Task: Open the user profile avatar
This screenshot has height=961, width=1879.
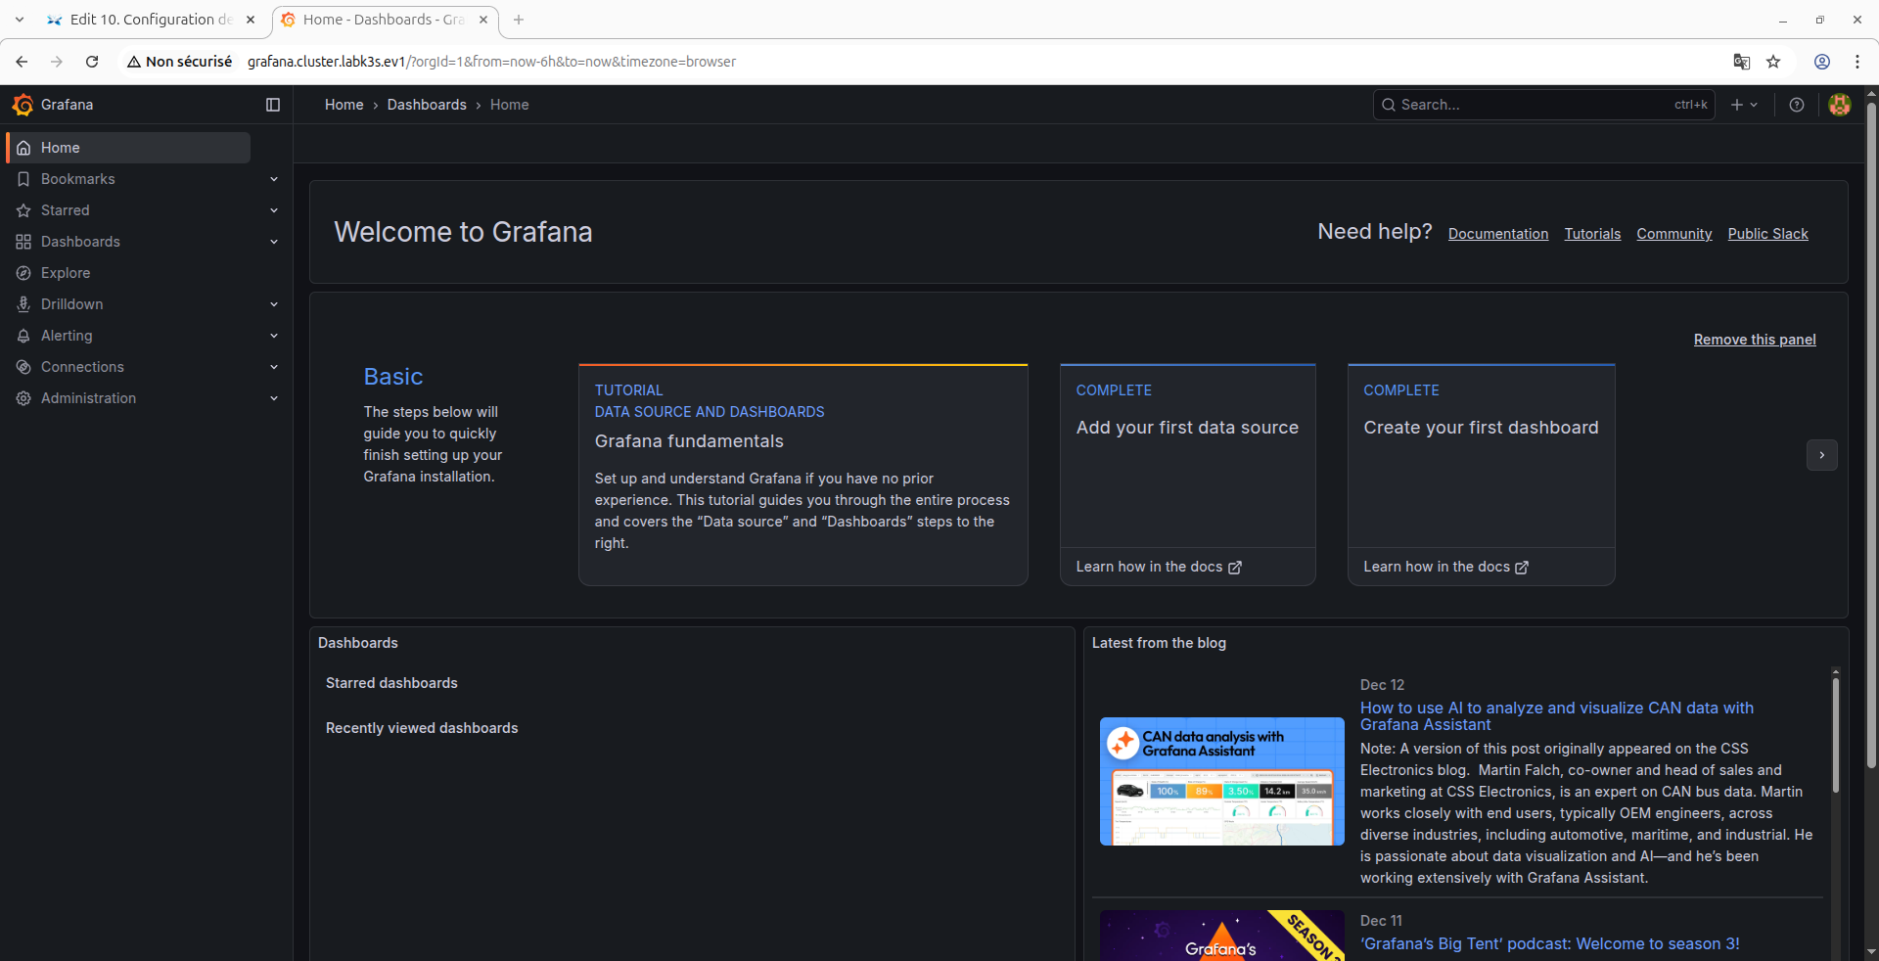Action: pyautogui.click(x=1840, y=105)
